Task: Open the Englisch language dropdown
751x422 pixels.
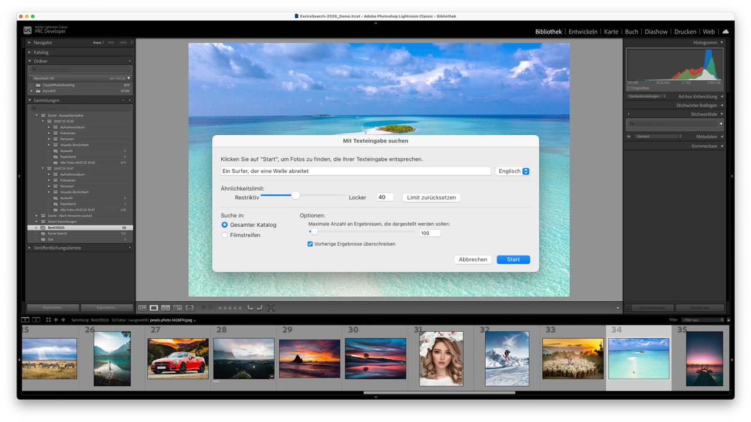Action: 513,171
